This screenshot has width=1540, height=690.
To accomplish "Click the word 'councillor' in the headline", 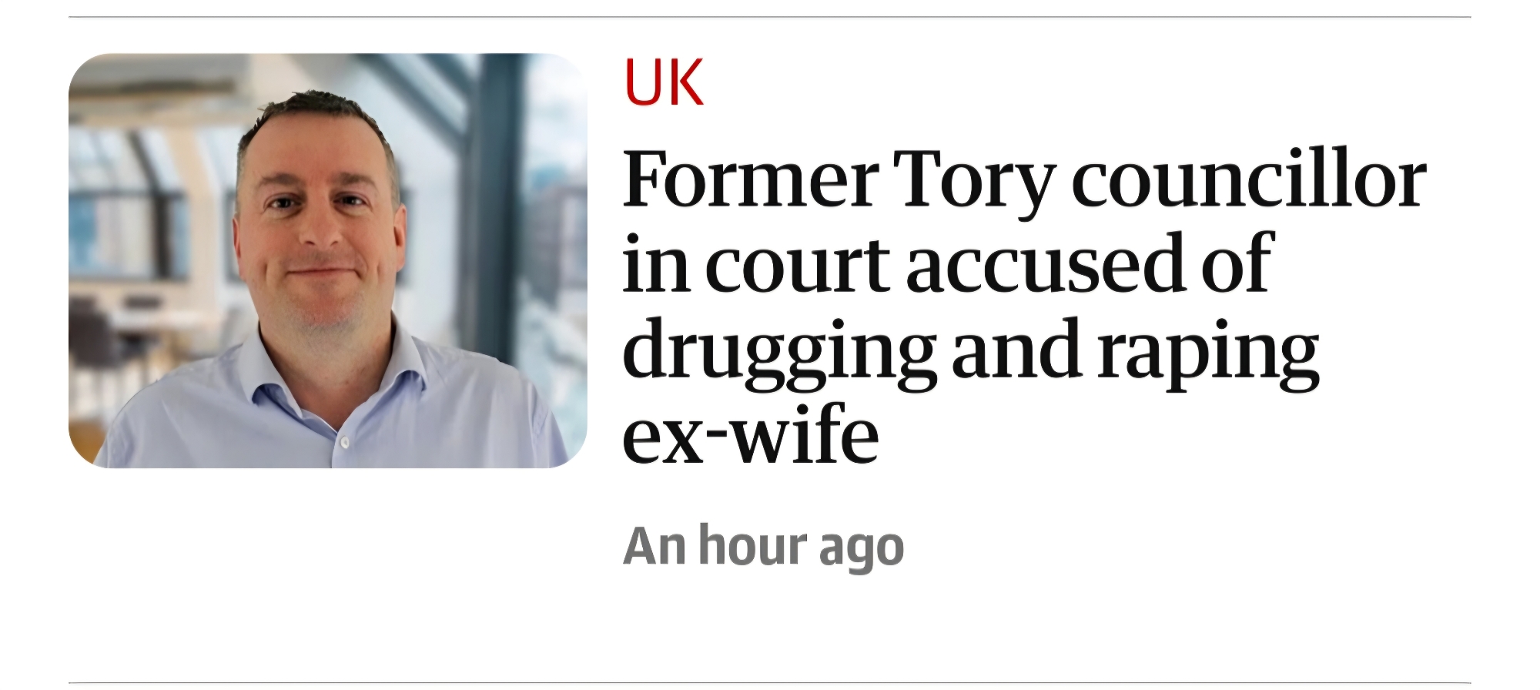I will [1248, 181].
